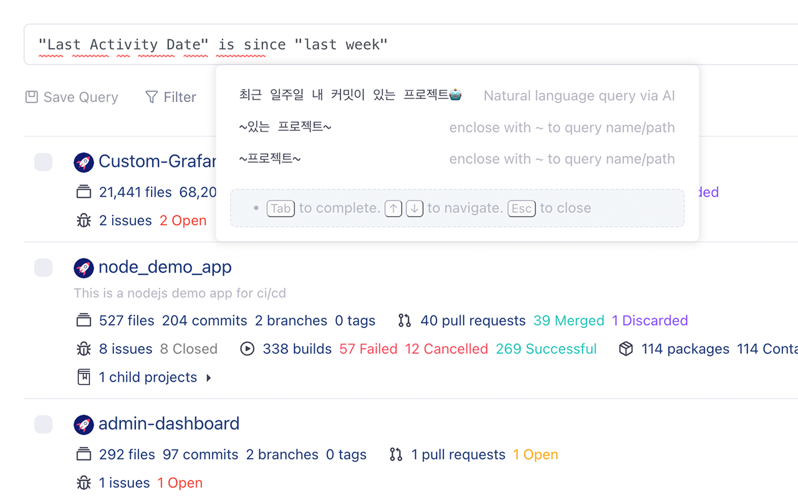Viewport: 798px width, 498px height.
Task: Click 12 Cancelled builds link
Action: pos(446,349)
